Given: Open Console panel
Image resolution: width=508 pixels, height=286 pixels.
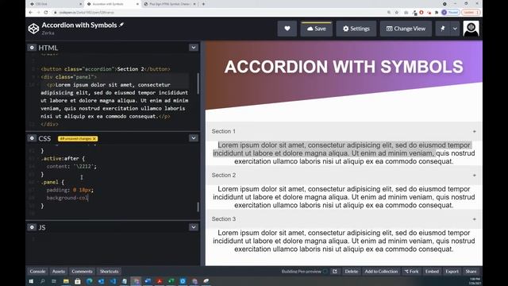Looking at the screenshot, I should (x=37, y=272).
